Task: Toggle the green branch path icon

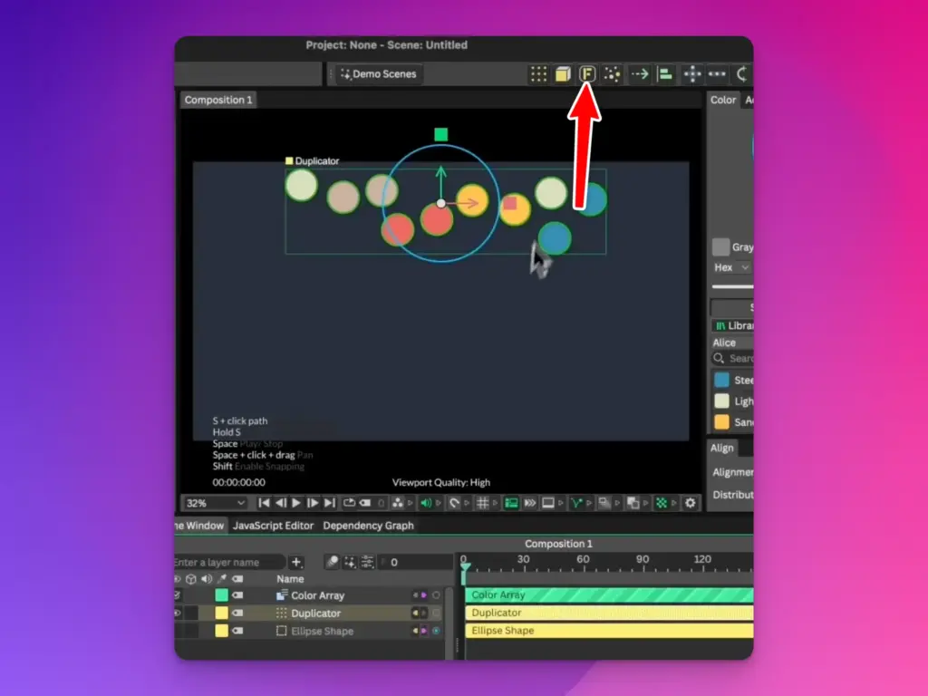Action: (575, 503)
